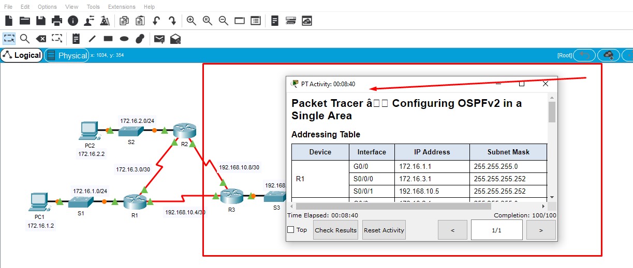Activate the Resize Shape tool
The height and width of the screenshot is (268, 633).
tap(57, 38)
